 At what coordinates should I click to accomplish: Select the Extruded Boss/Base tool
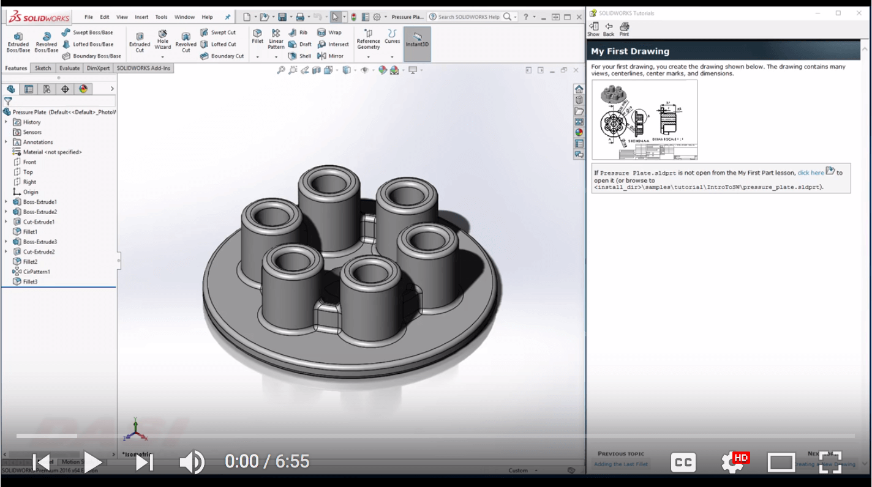[18, 41]
